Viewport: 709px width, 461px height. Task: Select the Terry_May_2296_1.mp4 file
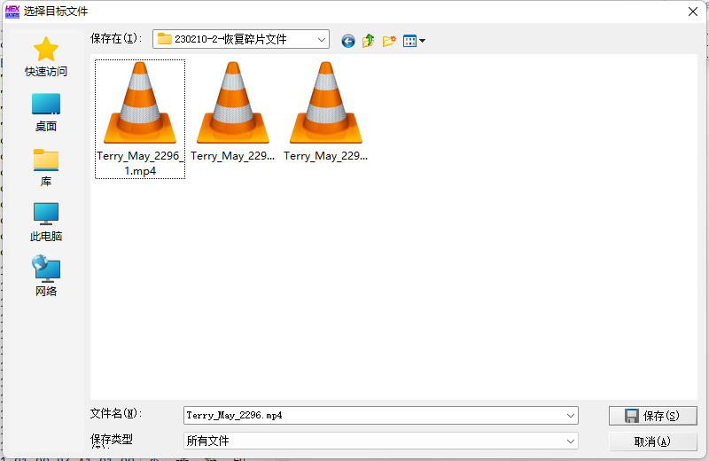point(140,119)
